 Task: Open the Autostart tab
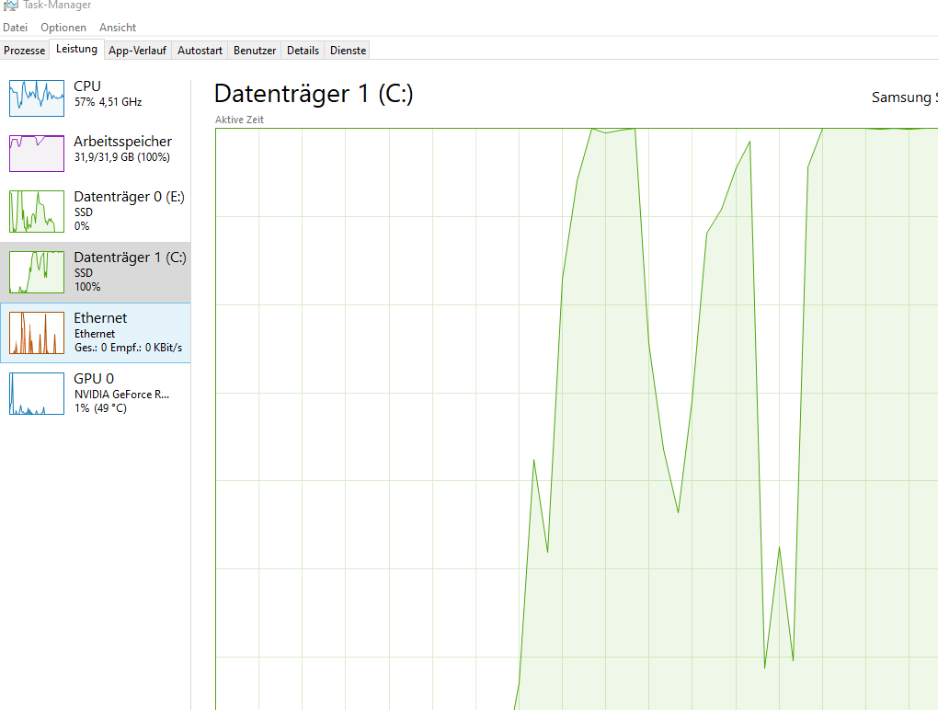200,51
